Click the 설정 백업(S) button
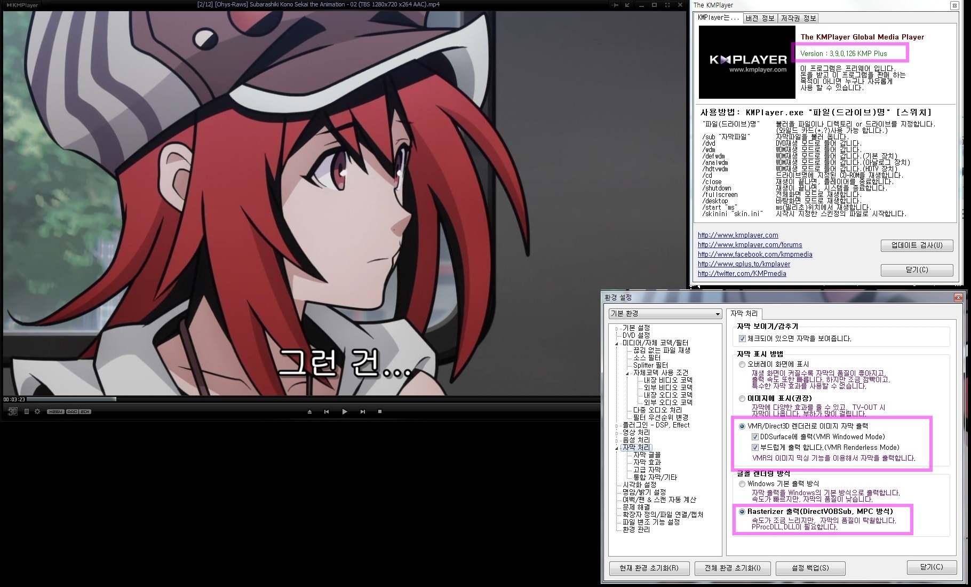 click(810, 568)
